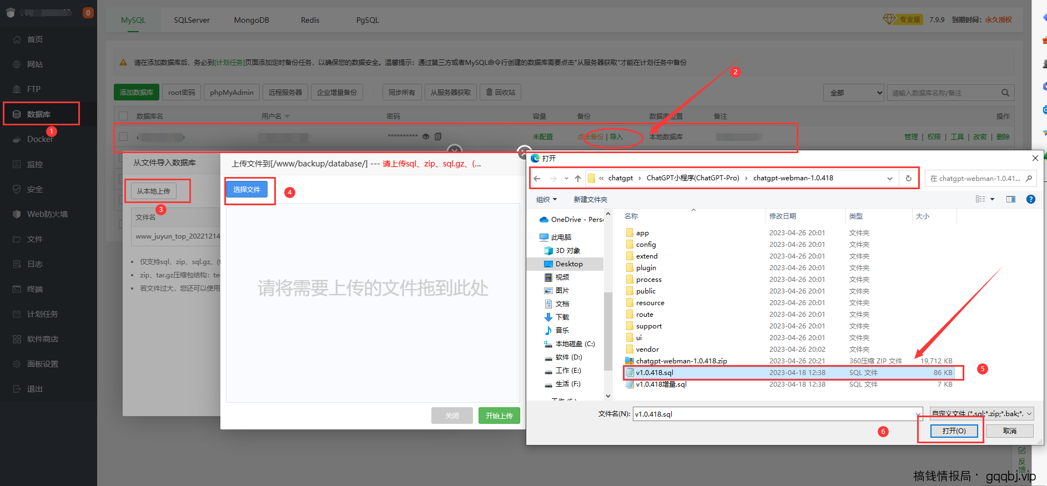Image resolution: width=1047 pixels, height=486 pixels.
Task: Click the 选择文件 button
Action: [x=246, y=189]
